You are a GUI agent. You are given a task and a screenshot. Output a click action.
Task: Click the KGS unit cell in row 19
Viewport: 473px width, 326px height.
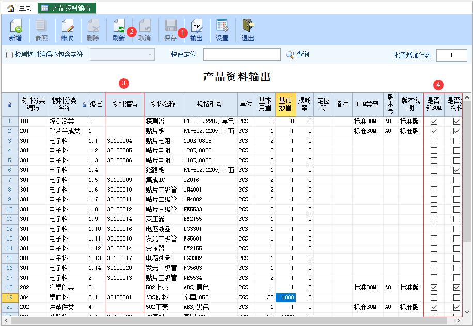coord(246,298)
